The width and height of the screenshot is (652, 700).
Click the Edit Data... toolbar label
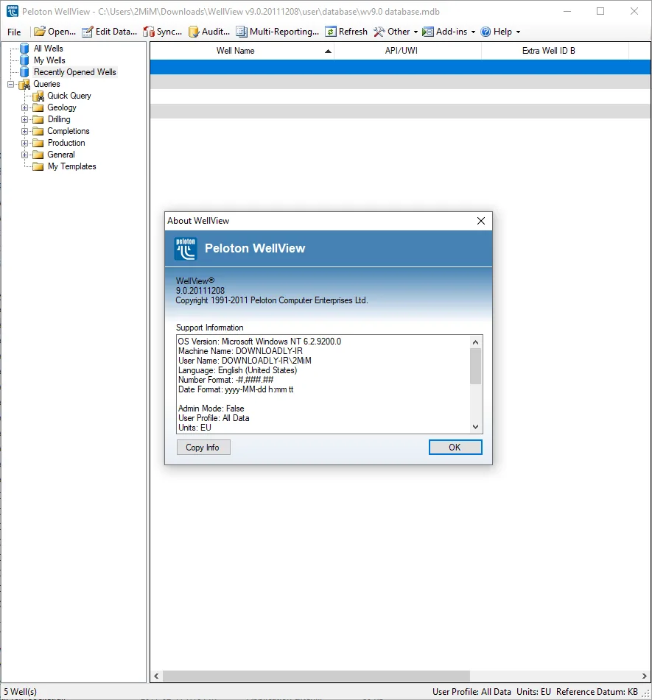coord(116,31)
